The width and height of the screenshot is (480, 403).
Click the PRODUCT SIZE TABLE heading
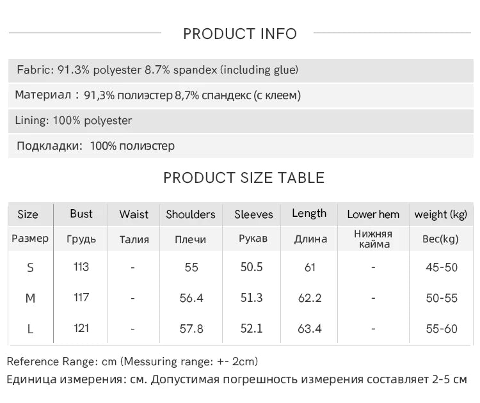(244, 178)
